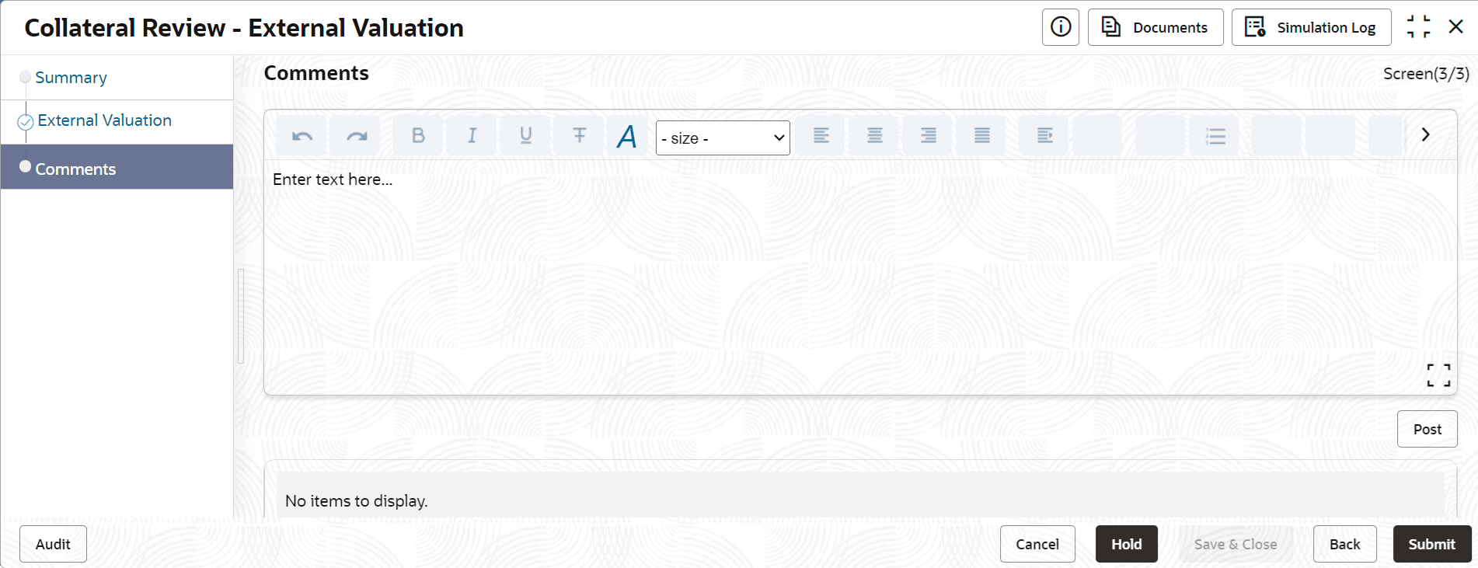Click the redo arrow in editor toolbar

click(x=356, y=136)
